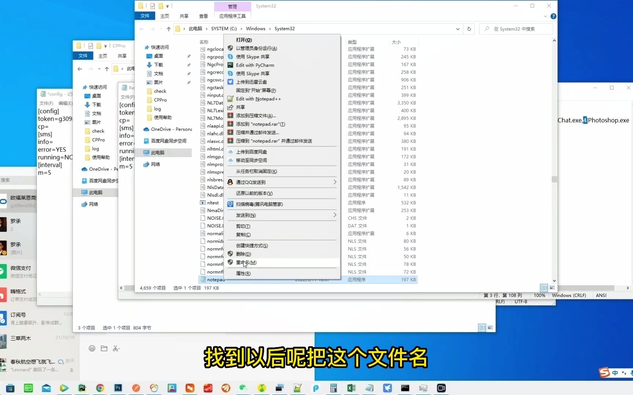Click the Help question-mark icon in the ribbon
The height and width of the screenshot is (395, 633).
coord(554,16)
